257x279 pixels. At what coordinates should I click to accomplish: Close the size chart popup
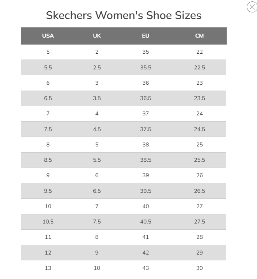[252, 7]
